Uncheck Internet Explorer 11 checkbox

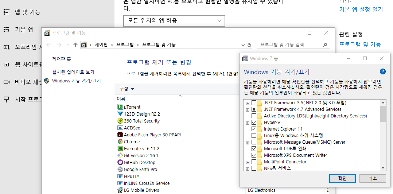[x=254, y=129]
